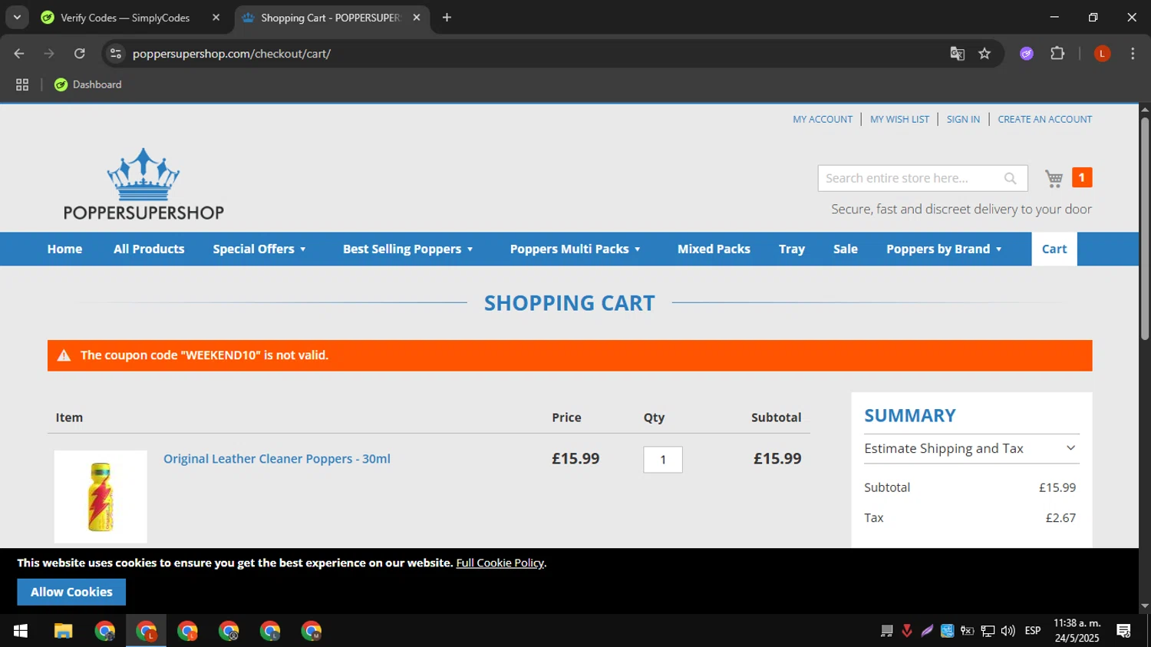The height and width of the screenshot is (647, 1151).
Task: Go to Home in navigation
Action: tap(64, 249)
